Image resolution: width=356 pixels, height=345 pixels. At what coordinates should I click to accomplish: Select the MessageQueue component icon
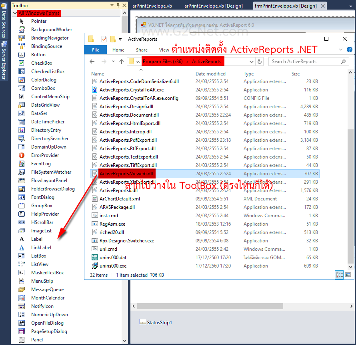[x=22, y=289]
